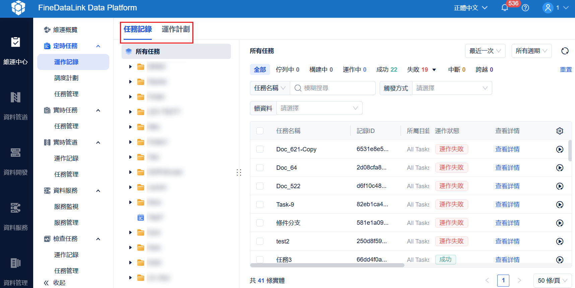575x288 pixels.
Task: Click the 收起 collapse sidebar icon
Action: click(47, 283)
